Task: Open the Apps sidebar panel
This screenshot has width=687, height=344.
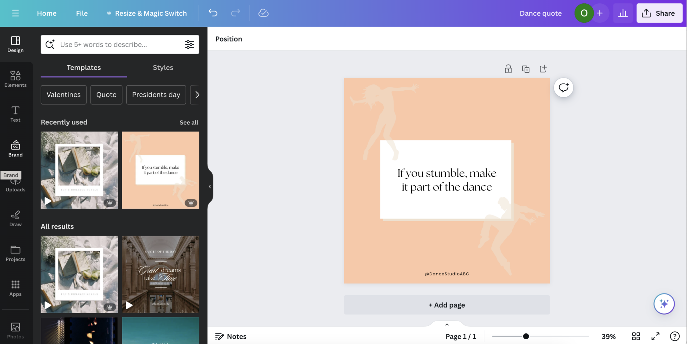Action: (15, 288)
